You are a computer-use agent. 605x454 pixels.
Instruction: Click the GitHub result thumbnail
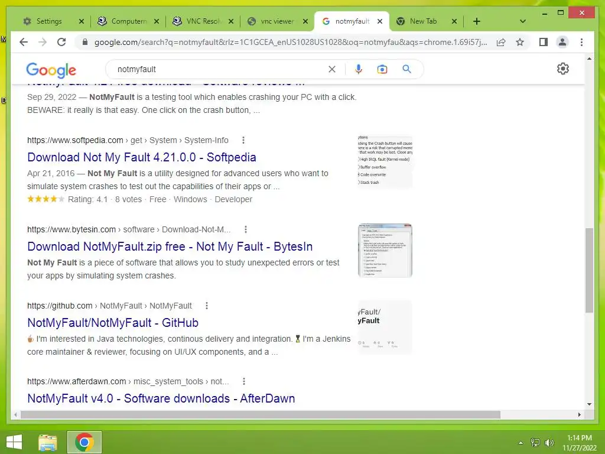385,327
